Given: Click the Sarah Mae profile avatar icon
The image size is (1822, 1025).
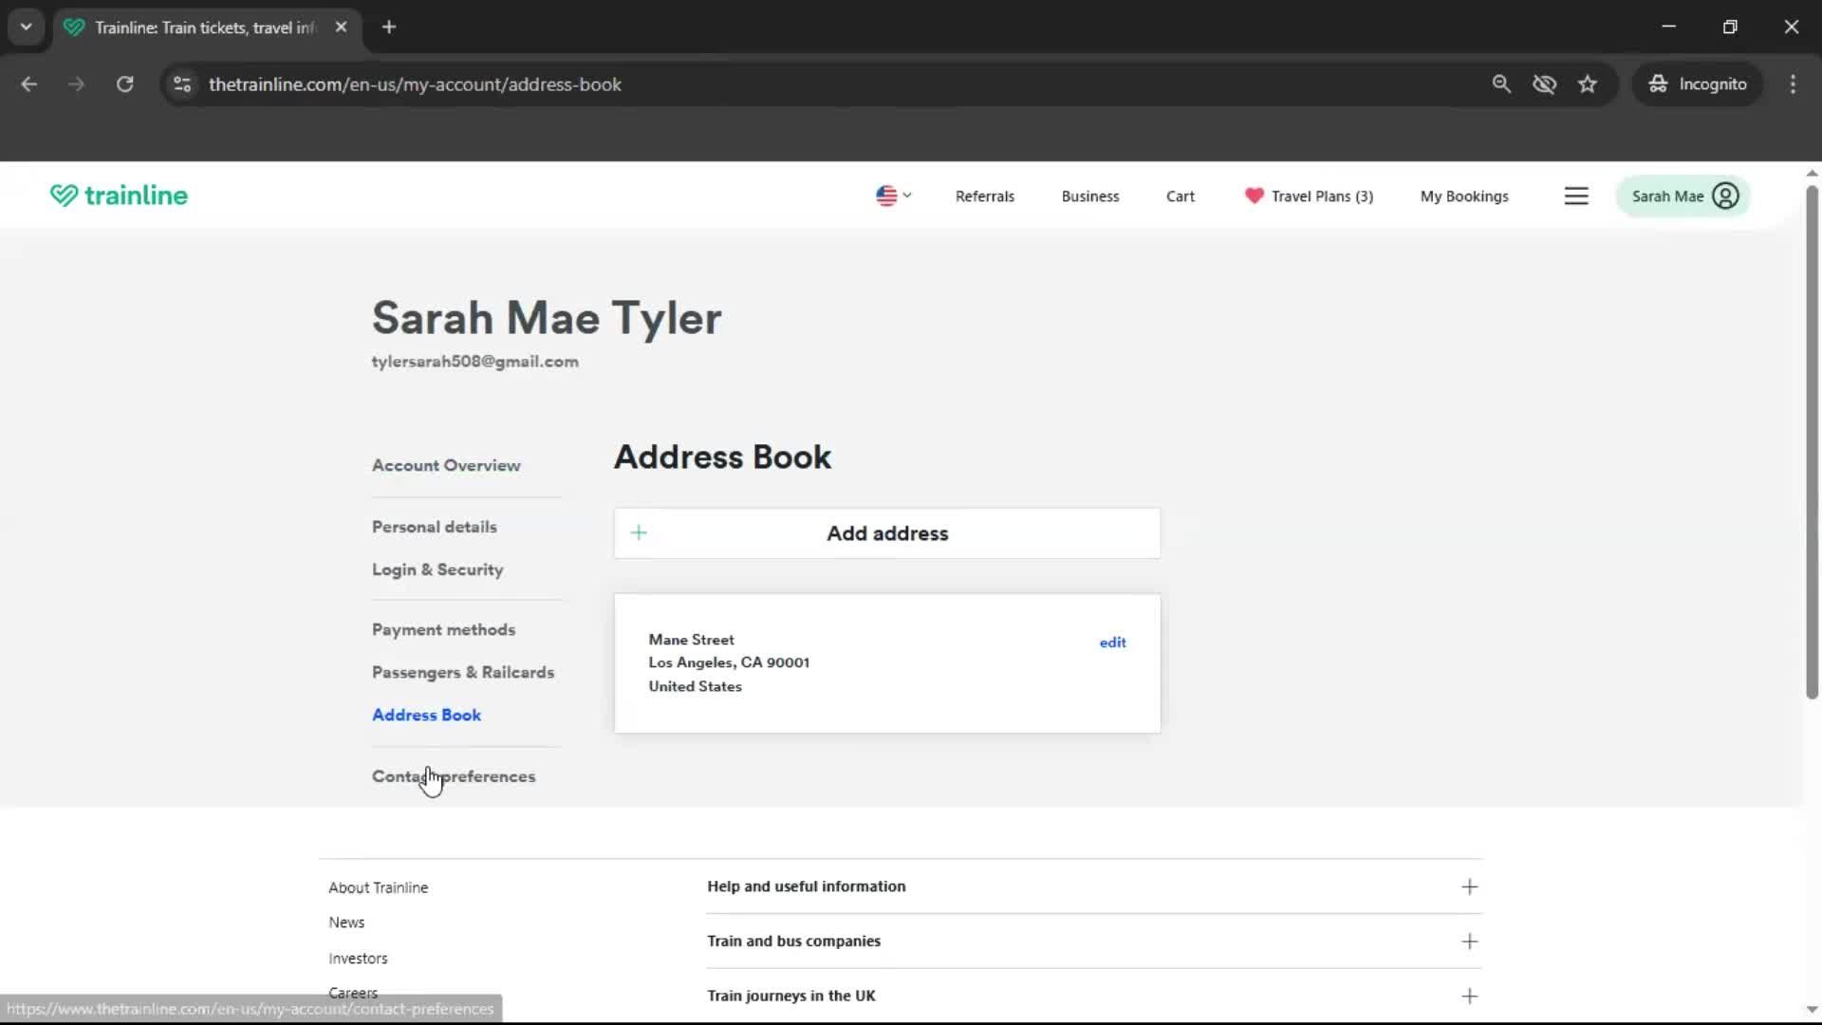Looking at the screenshot, I should (x=1725, y=196).
